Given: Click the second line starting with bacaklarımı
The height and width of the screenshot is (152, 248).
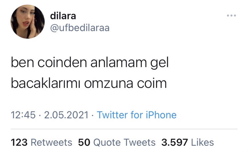Looking at the screenshot, I should click(x=89, y=83).
